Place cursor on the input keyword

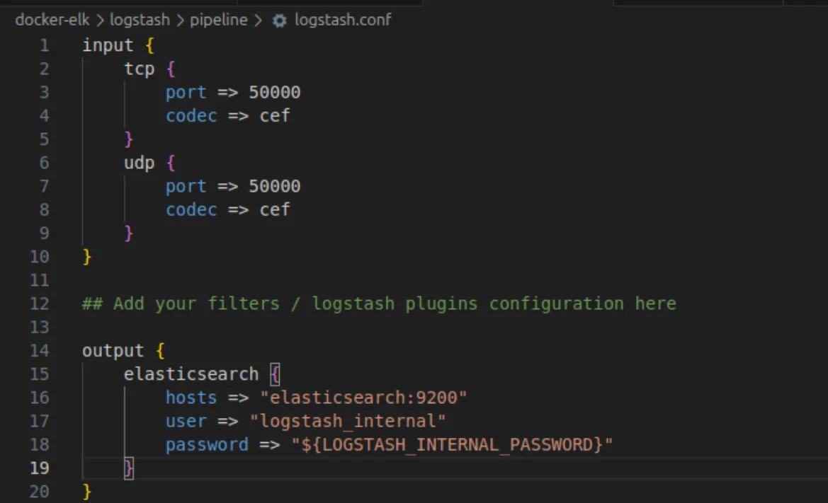click(x=108, y=45)
